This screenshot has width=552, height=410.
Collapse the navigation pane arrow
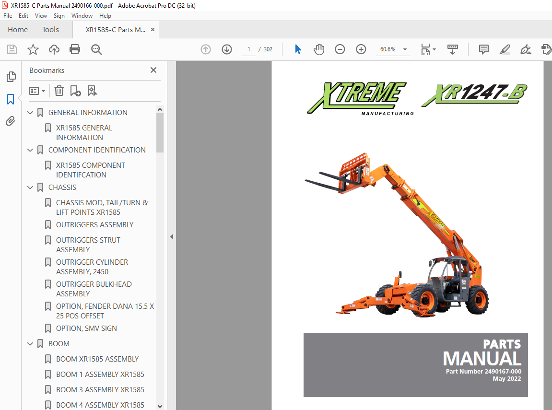click(171, 237)
